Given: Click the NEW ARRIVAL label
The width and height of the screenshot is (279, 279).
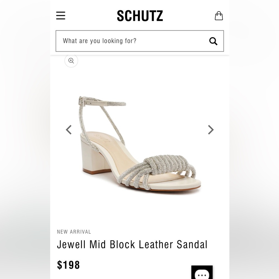Looking at the screenshot, I should [x=74, y=232].
